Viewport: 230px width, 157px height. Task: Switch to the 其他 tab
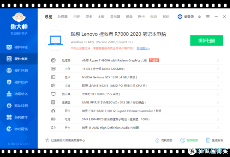pyautogui.click(x=166, y=17)
